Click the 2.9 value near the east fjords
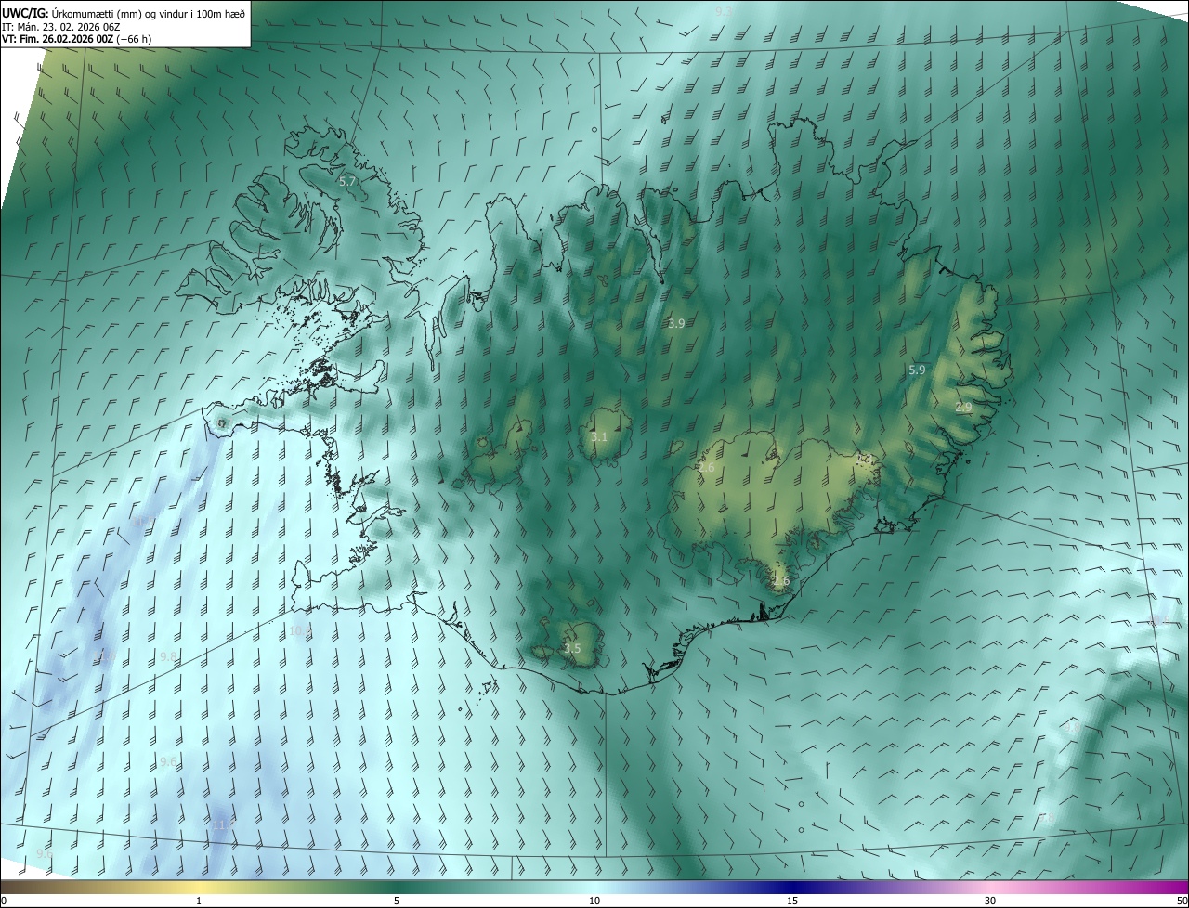This screenshot has width=1189, height=908. pos(963,407)
